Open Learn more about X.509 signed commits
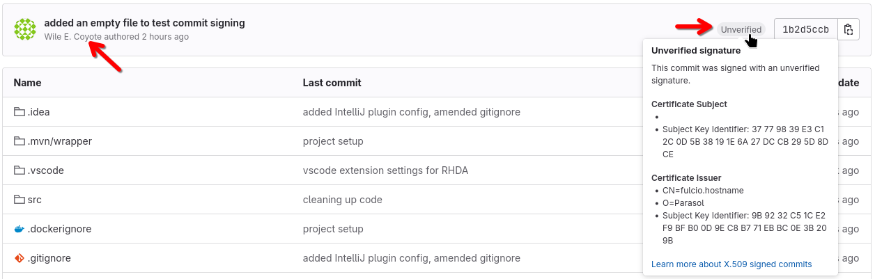 pyautogui.click(x=731, y=264)
